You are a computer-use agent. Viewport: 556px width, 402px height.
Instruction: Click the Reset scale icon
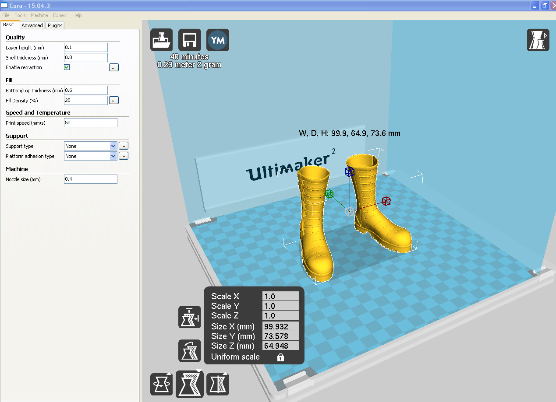click(x=190, y=350)
